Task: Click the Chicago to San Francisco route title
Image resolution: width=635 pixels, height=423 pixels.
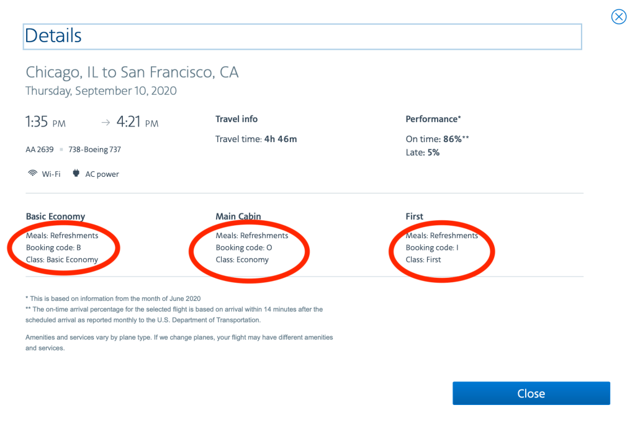Action: [x=132, y=72]
